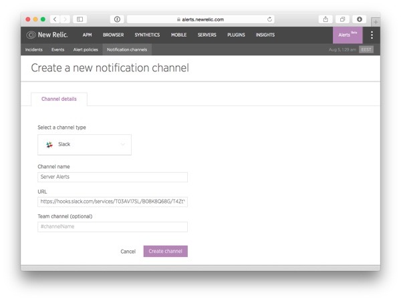Image resolution: width=401 pixels, height=301 pixels.
Task: Select the Alerts Beta tab
Action: (348, 35)
